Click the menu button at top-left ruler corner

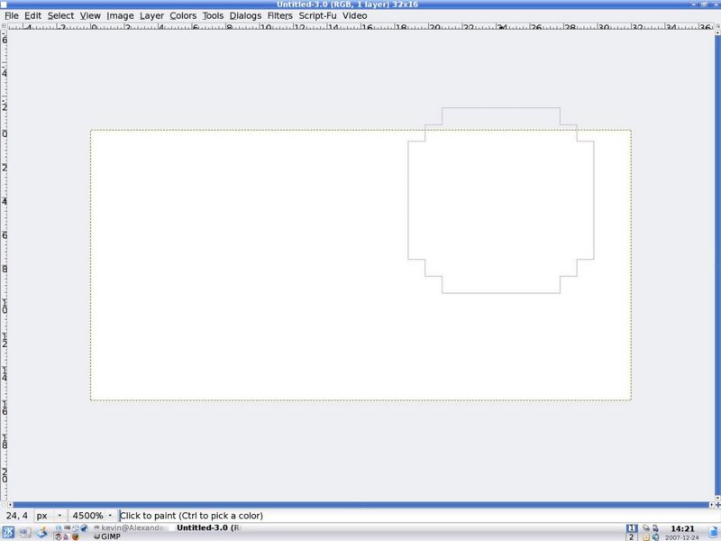pos(4,28)
